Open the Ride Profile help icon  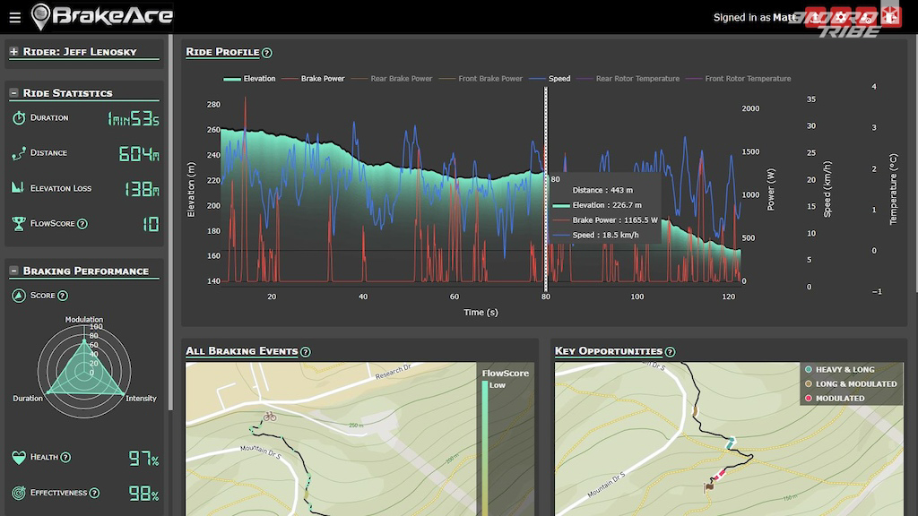[267, 53]
